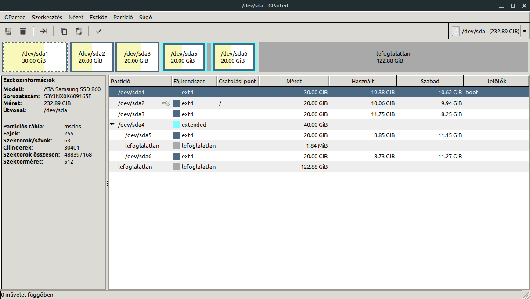Select the /dev/sda1 block in disk map

point(35,57)
